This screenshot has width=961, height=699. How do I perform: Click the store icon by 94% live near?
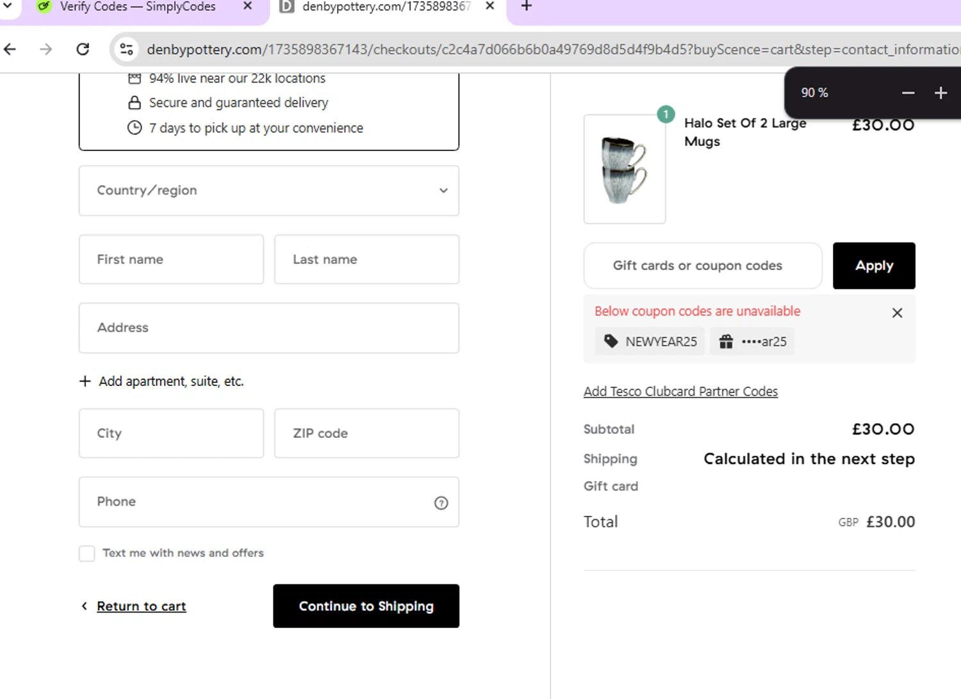pyautogui.click(x=135, y=79)
